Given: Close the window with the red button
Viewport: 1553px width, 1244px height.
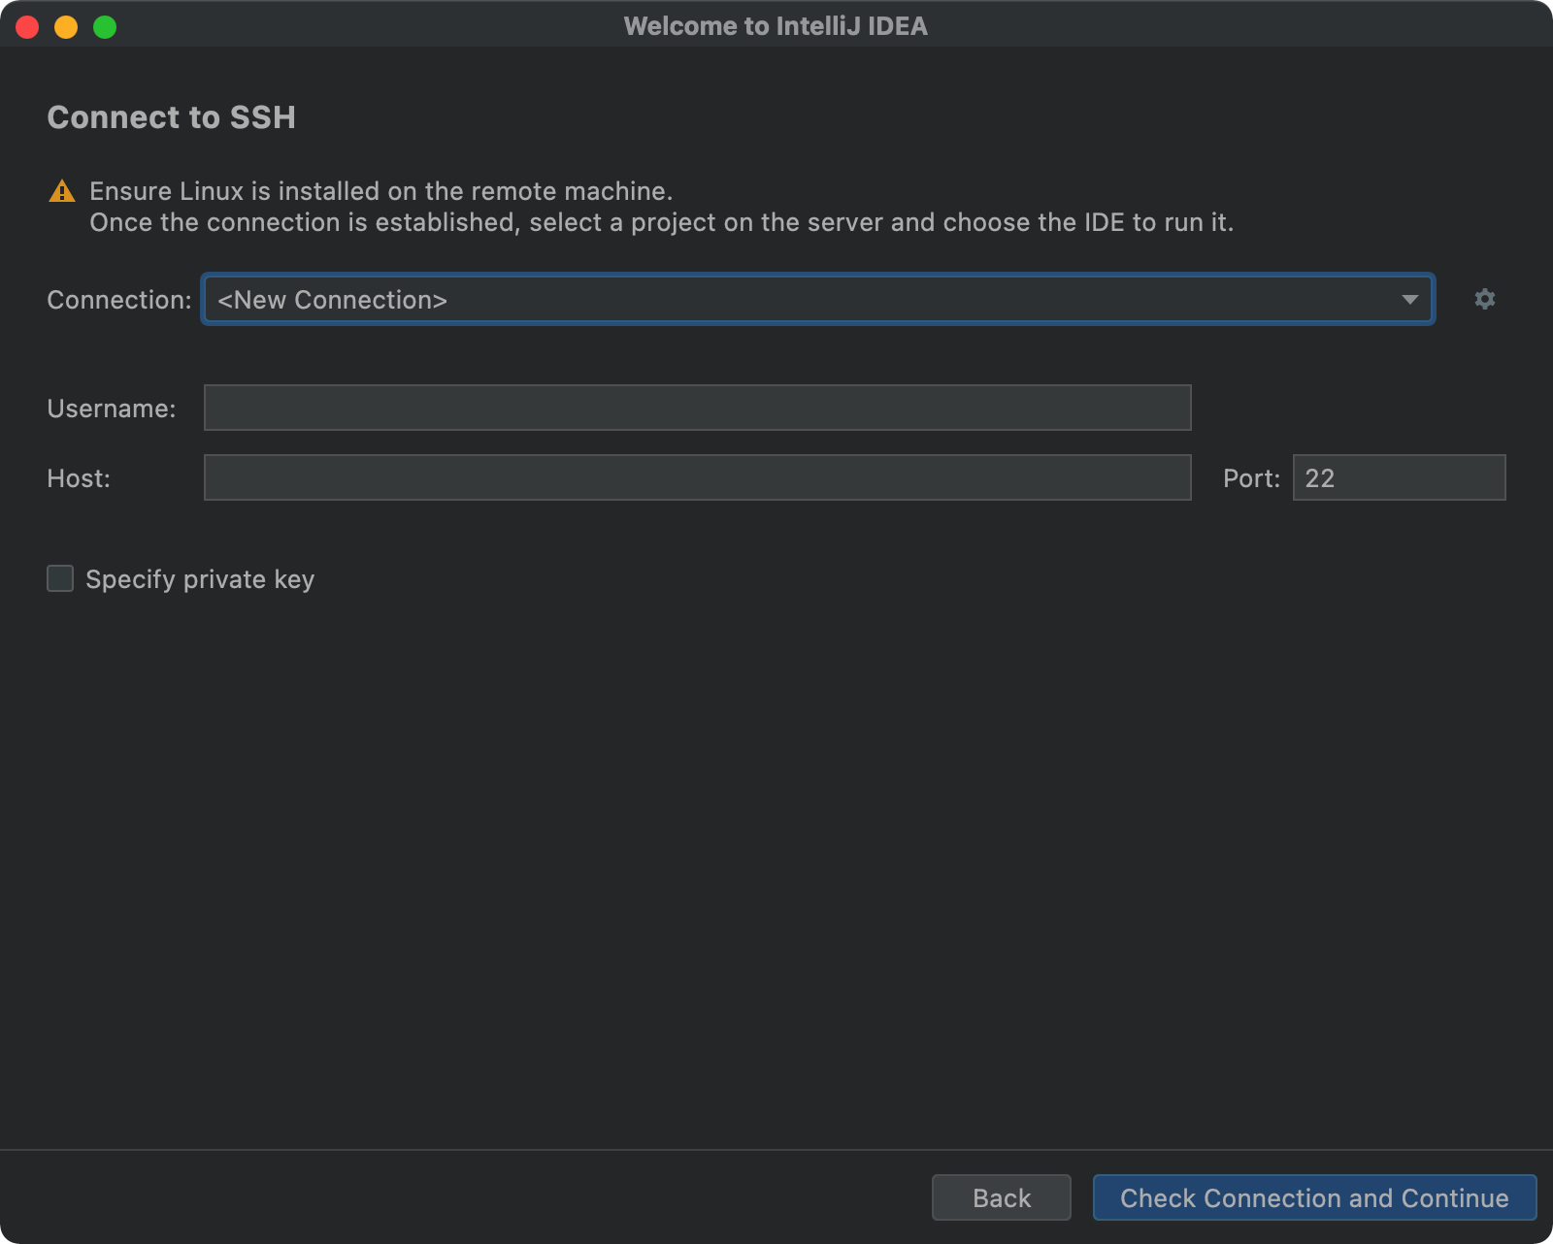Looking at the screenshot, I should [x=27, y=27].
